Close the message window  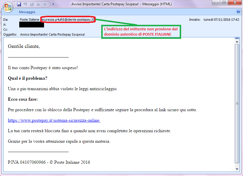235,3
